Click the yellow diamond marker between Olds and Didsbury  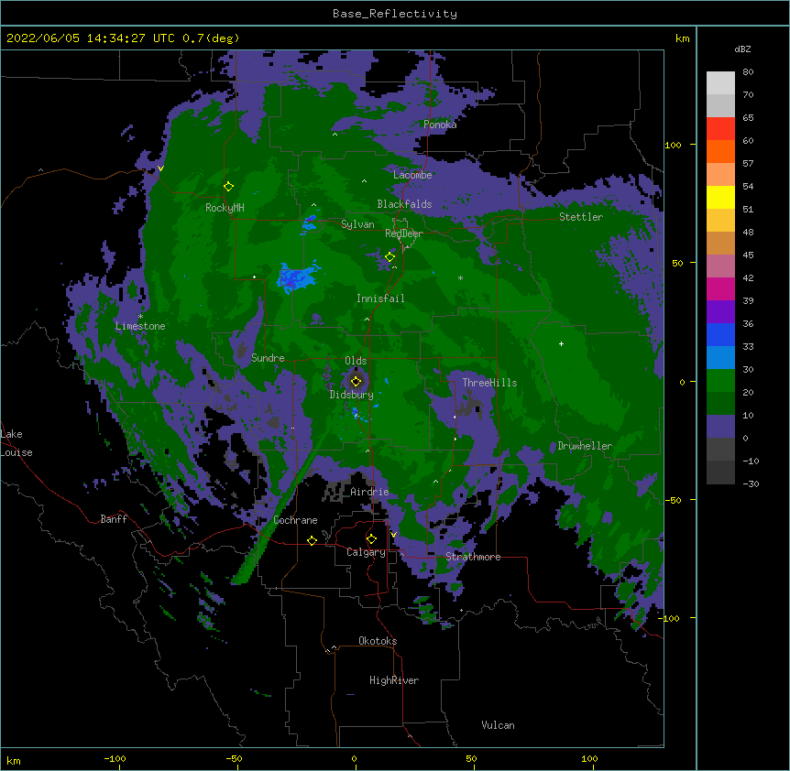click(x=356, y=382)
